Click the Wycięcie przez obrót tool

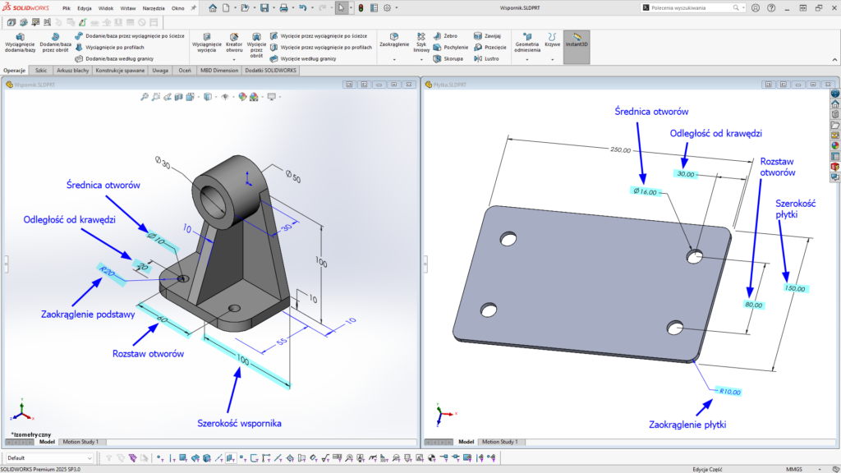[x=256, y=44]
